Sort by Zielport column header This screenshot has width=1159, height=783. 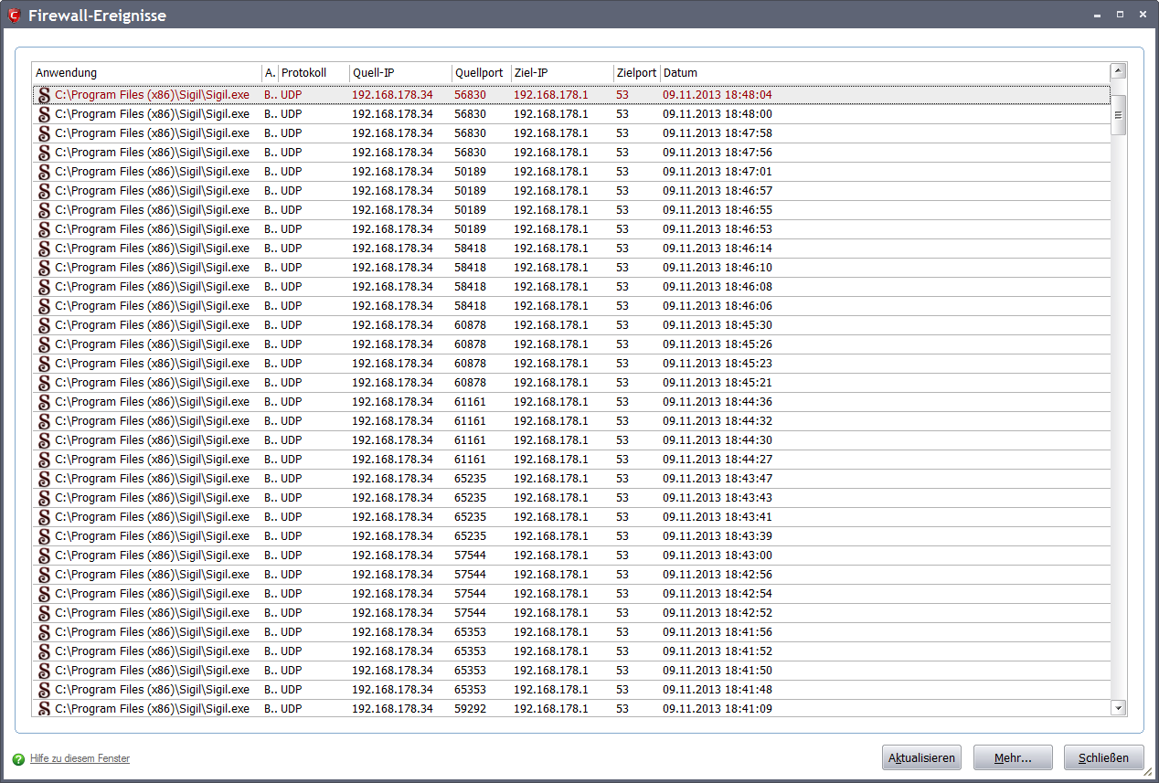(637, 73)
